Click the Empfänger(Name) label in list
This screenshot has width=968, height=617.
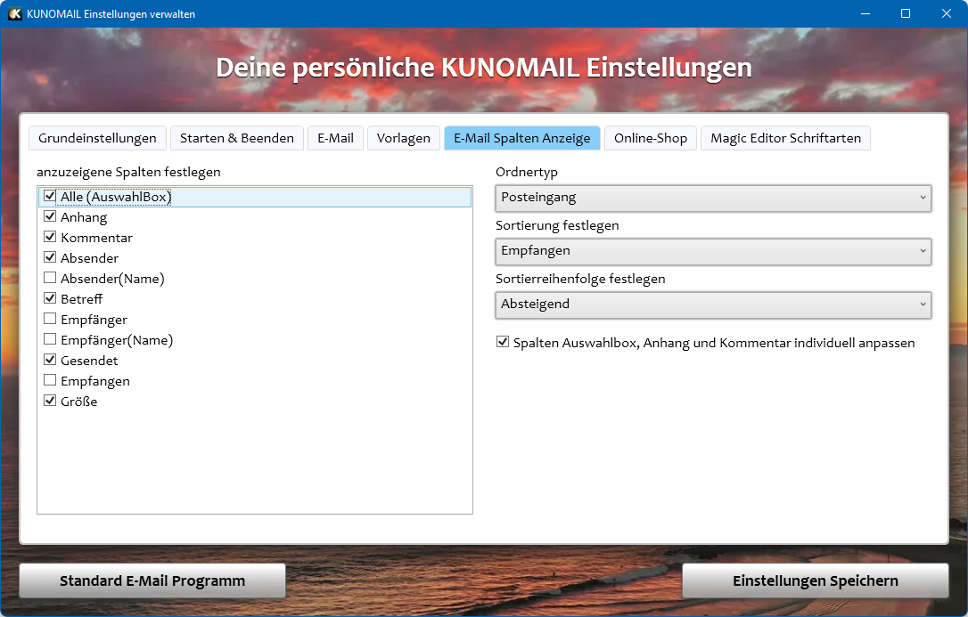[x=117, y=340]
